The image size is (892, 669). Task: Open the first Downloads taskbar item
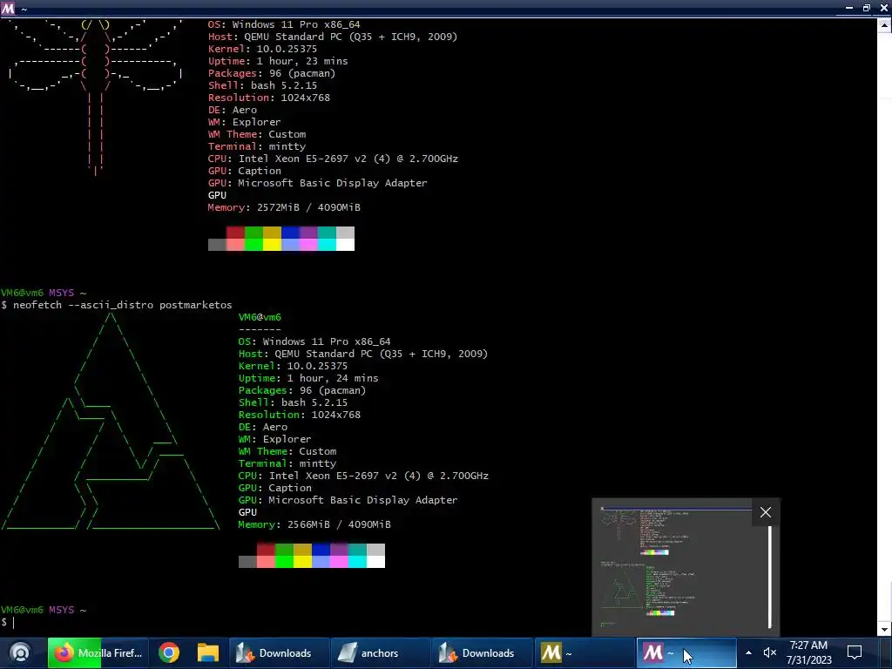click(x=279, y=652)
